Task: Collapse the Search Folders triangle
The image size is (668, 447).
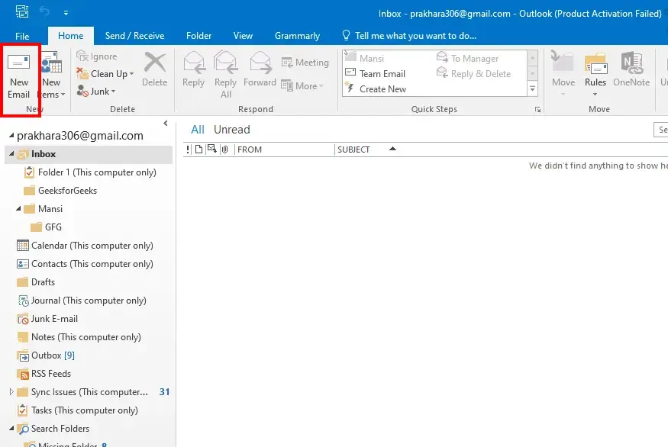Action: [11, 428]
